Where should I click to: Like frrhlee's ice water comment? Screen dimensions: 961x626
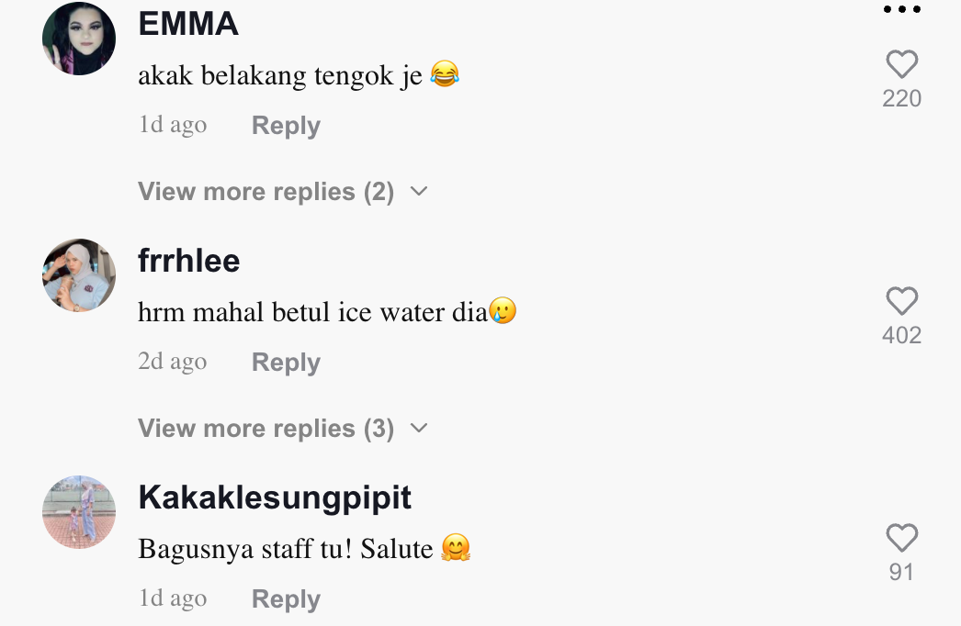[901, 302]
